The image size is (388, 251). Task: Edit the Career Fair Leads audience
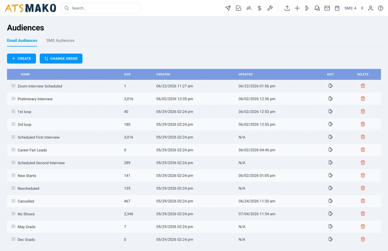tap(330, 150)
